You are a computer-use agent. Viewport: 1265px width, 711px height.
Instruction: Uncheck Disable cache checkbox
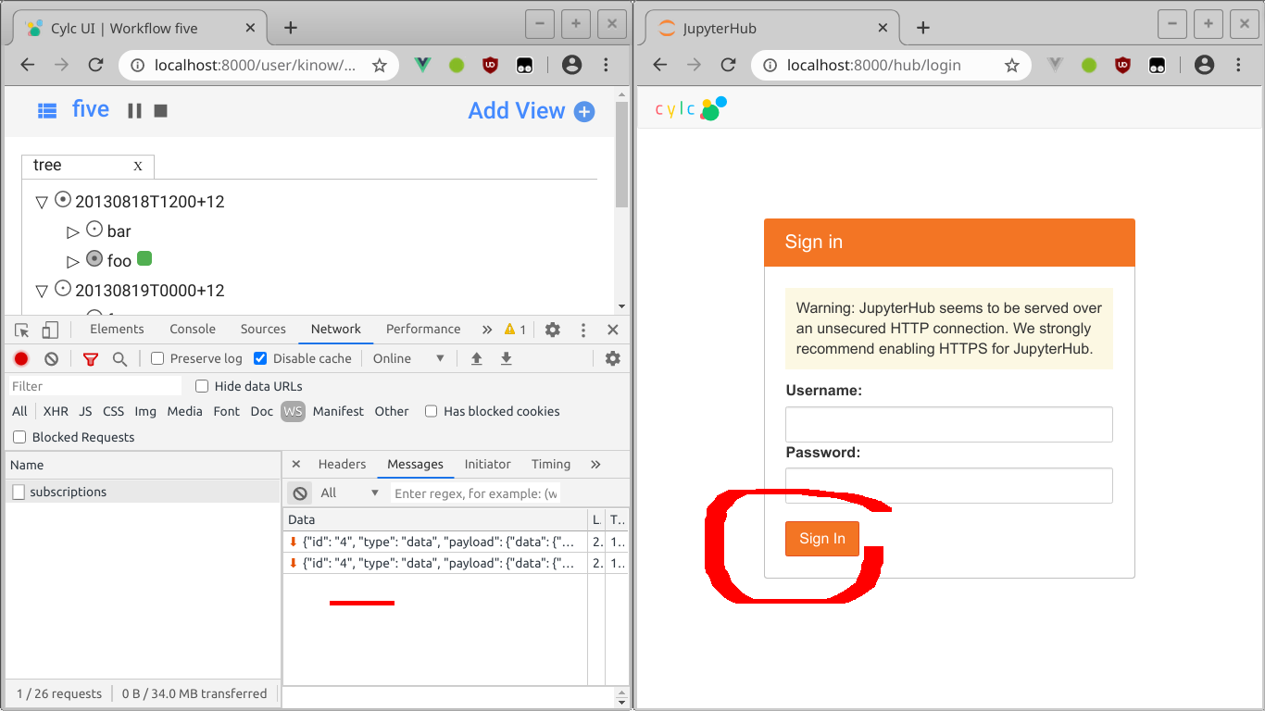pos(260,358)
